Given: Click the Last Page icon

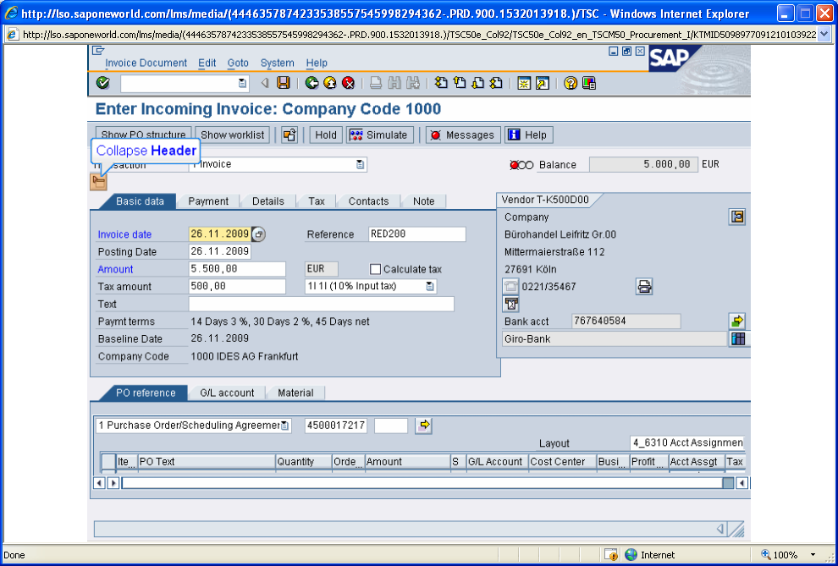Looking at the screenshot, I should pos(496,83).
